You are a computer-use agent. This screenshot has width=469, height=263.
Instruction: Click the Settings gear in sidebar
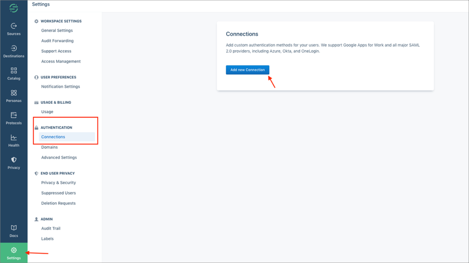click(14, 253)
